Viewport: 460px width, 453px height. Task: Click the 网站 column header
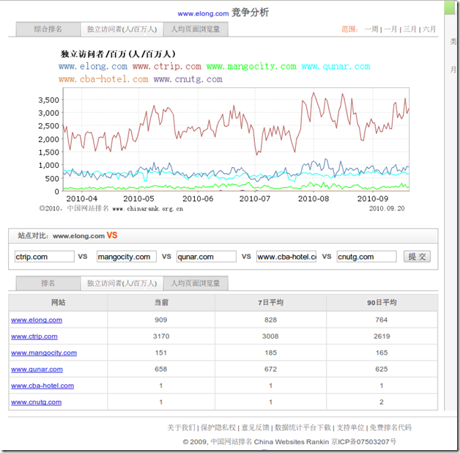(x=58, y=303)
